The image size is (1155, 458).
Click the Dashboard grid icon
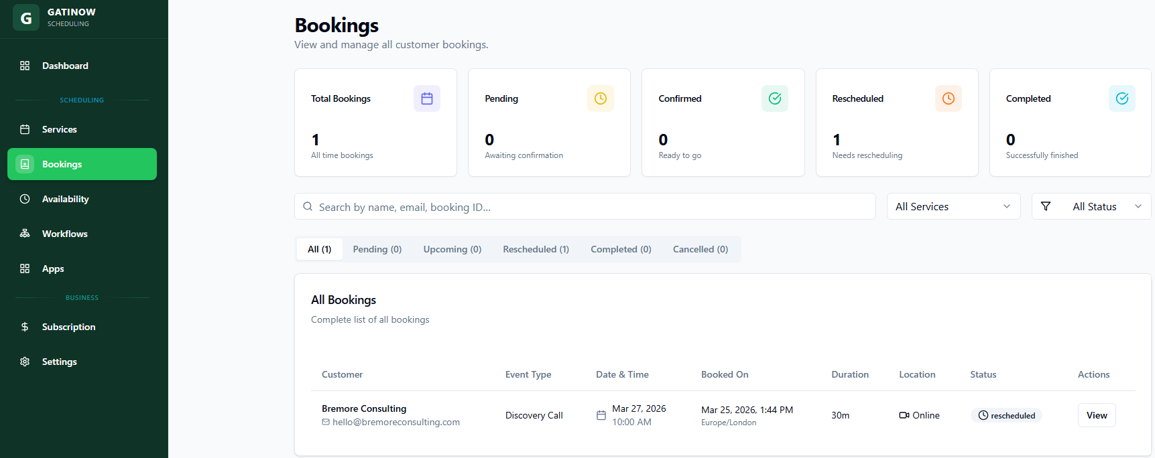click(25, 66)
